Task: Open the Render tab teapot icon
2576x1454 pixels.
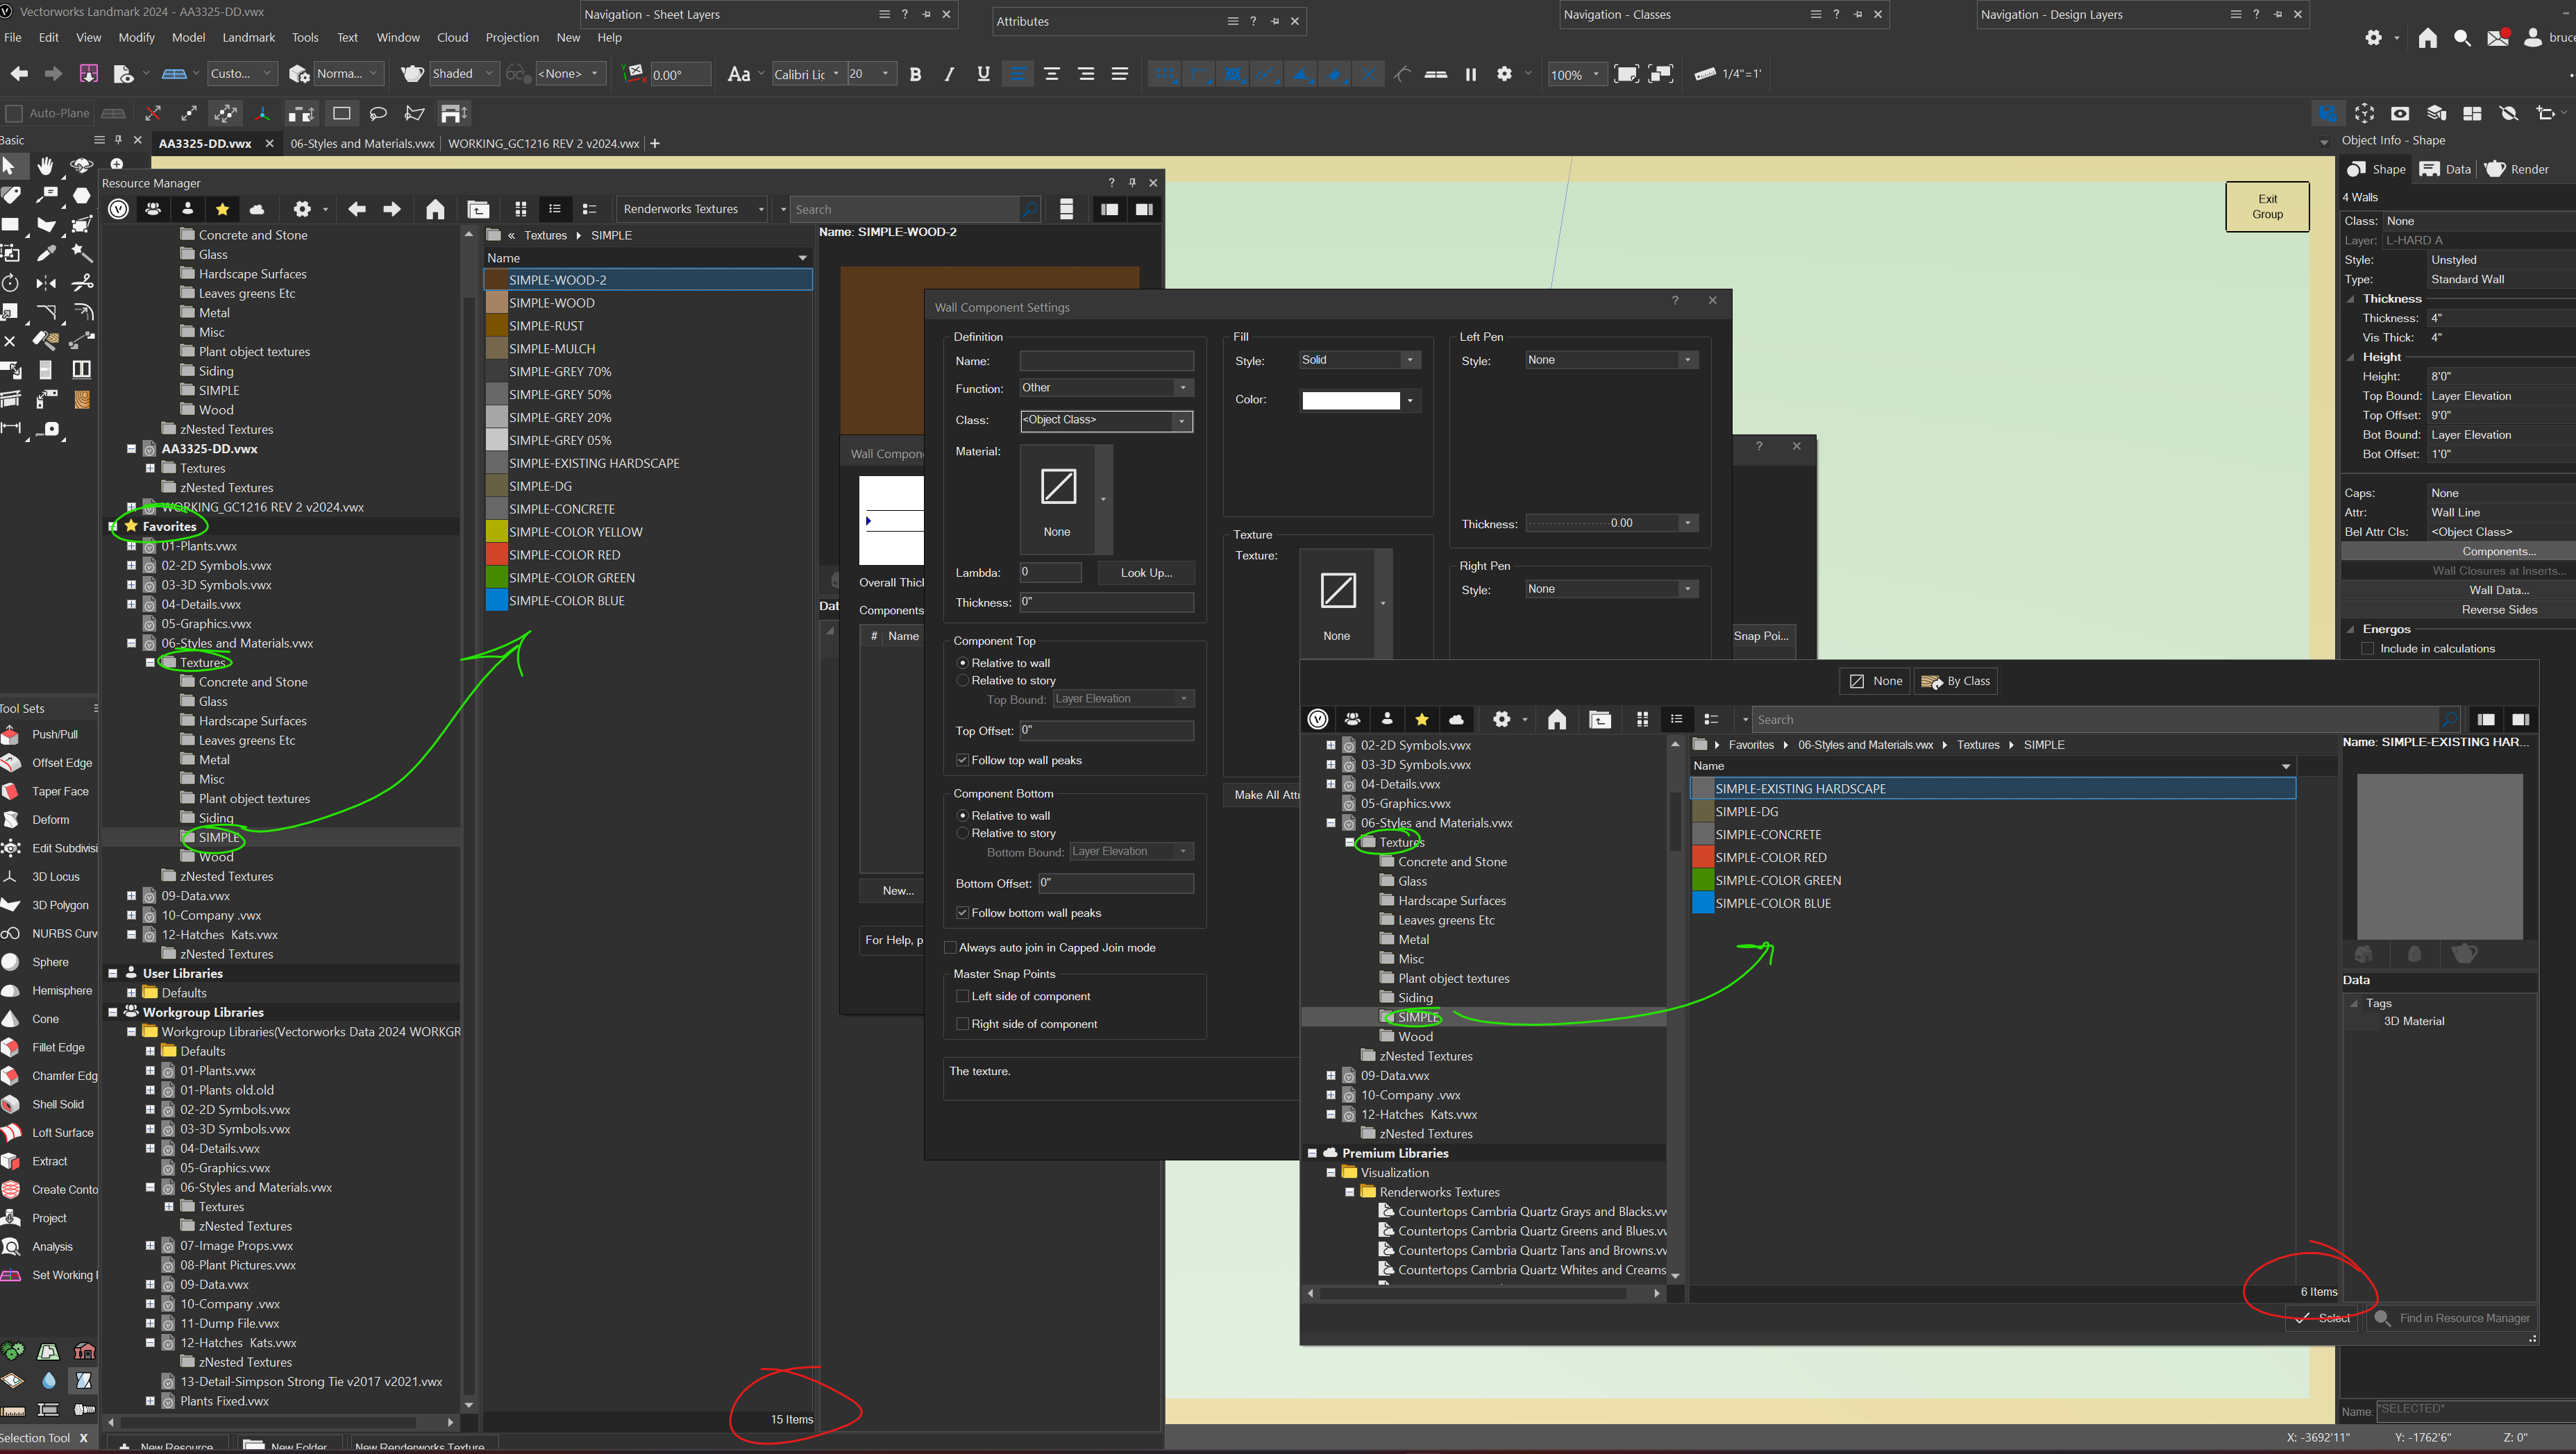Action: click(x=2495, y=169)
